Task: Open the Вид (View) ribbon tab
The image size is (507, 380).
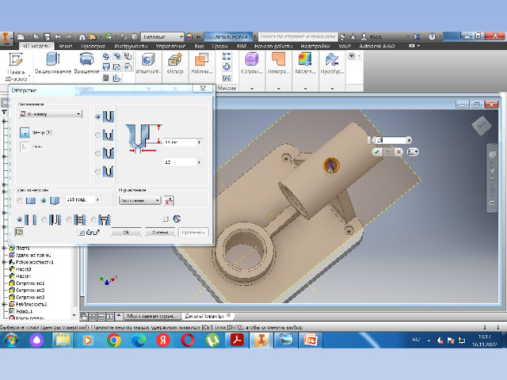Action: (199, 46)
